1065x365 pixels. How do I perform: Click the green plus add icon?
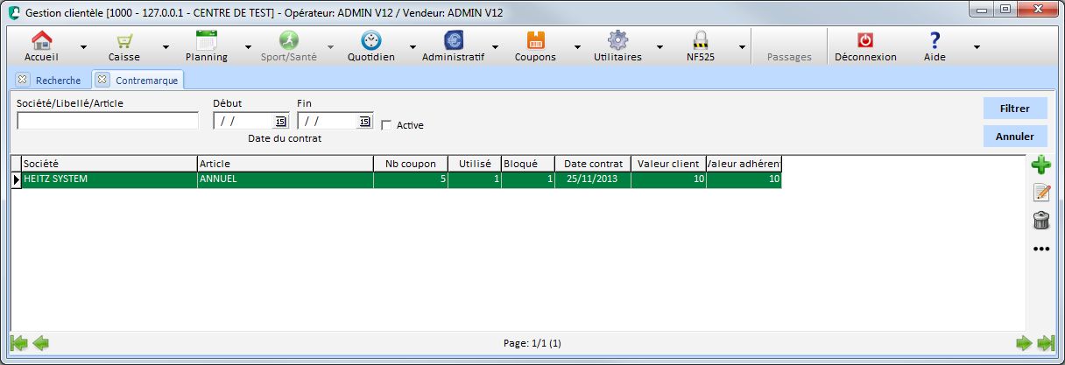[1040, 165]
